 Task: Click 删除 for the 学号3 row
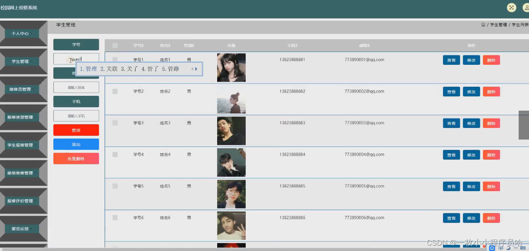tap(491, 123)
